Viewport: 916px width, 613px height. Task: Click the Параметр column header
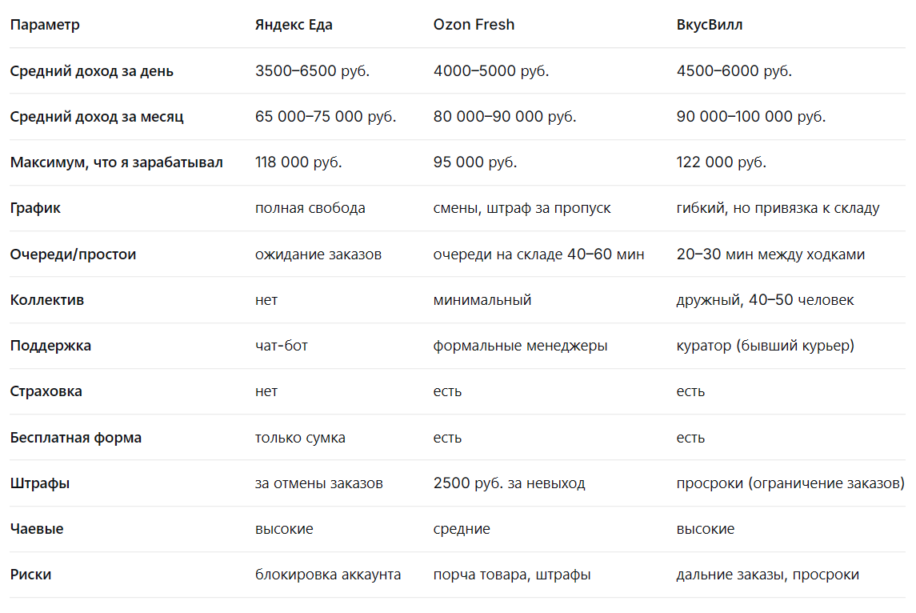pyautogui.click(x=45, y=25)
